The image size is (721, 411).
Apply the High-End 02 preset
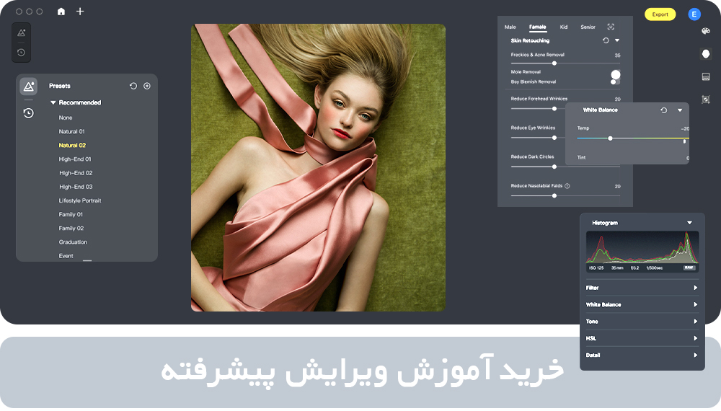76,173
